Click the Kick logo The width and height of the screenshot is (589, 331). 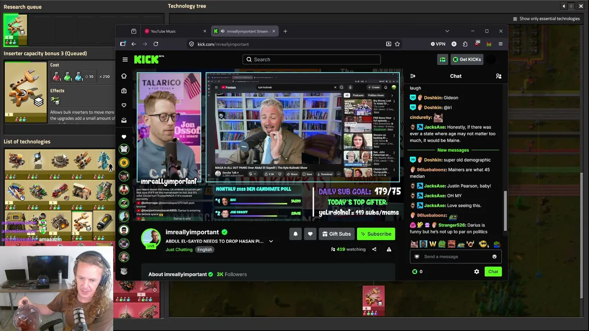(149, 59)
